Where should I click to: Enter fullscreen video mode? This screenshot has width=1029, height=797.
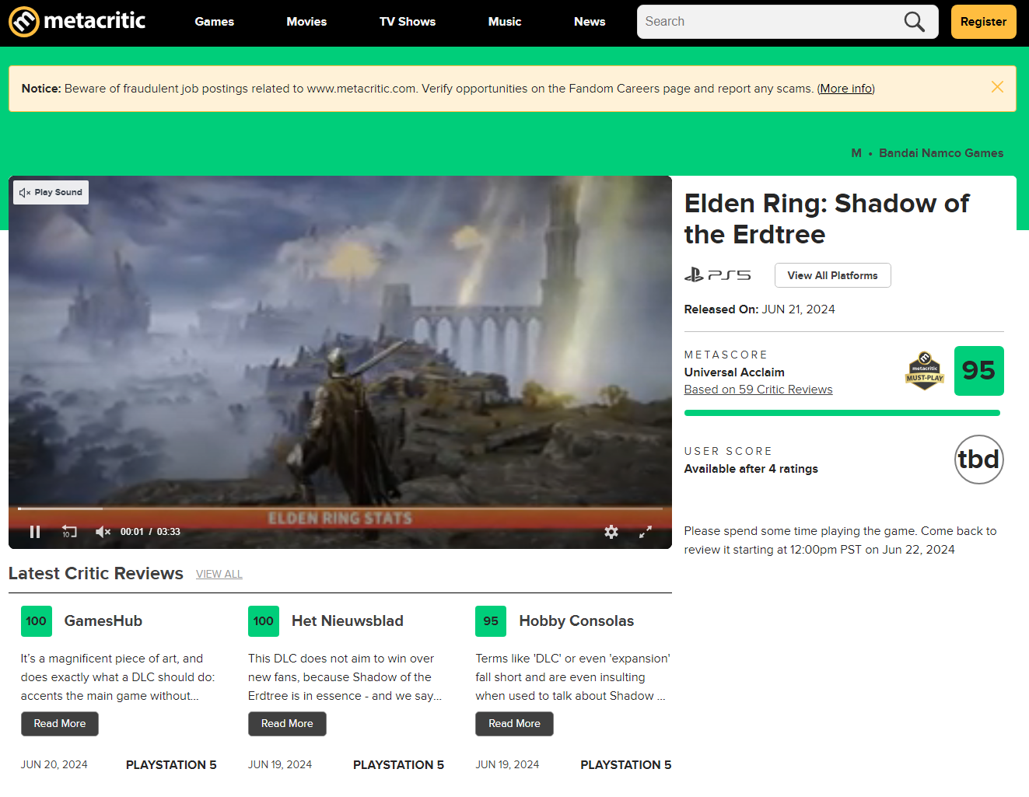click(x=646, y=532)
